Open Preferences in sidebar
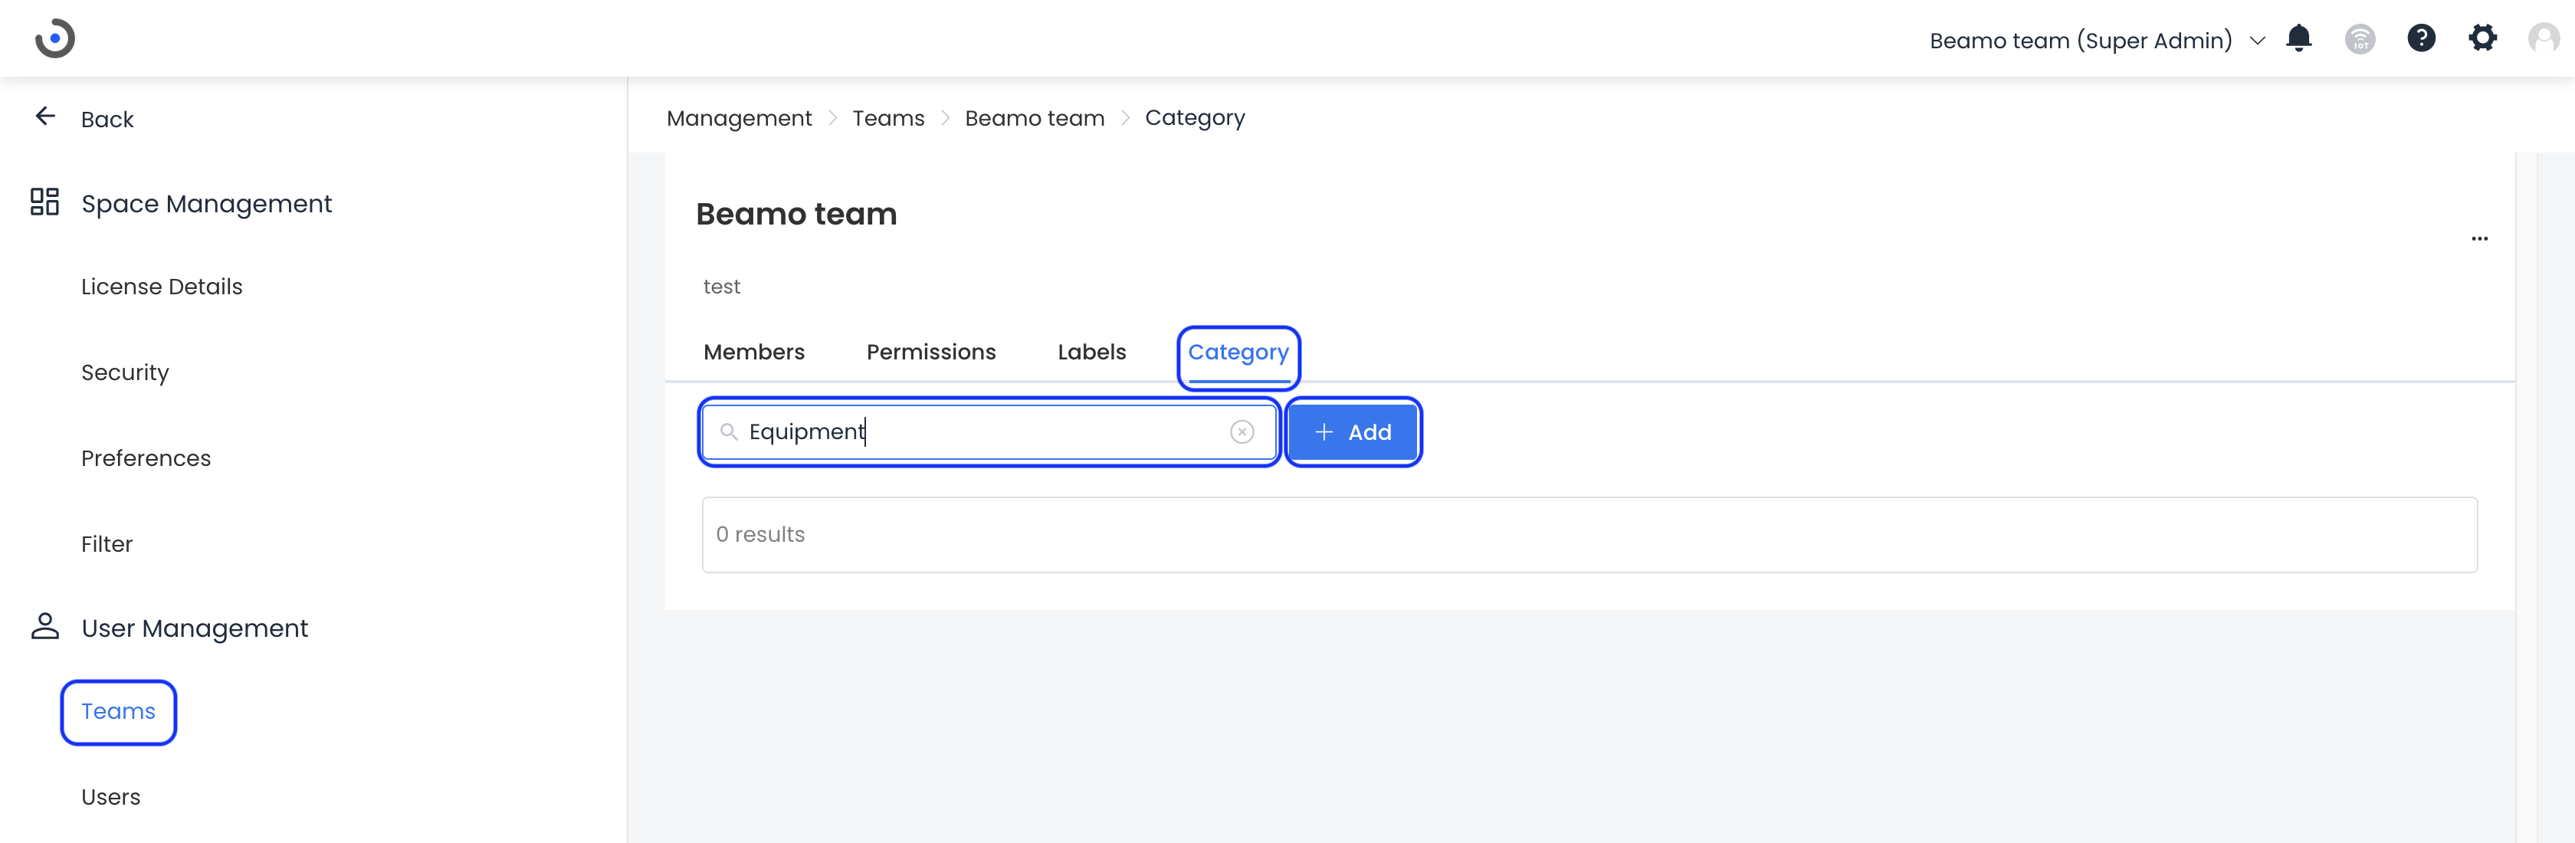The height and width of the screenshot is (843, 2575). 146,458
